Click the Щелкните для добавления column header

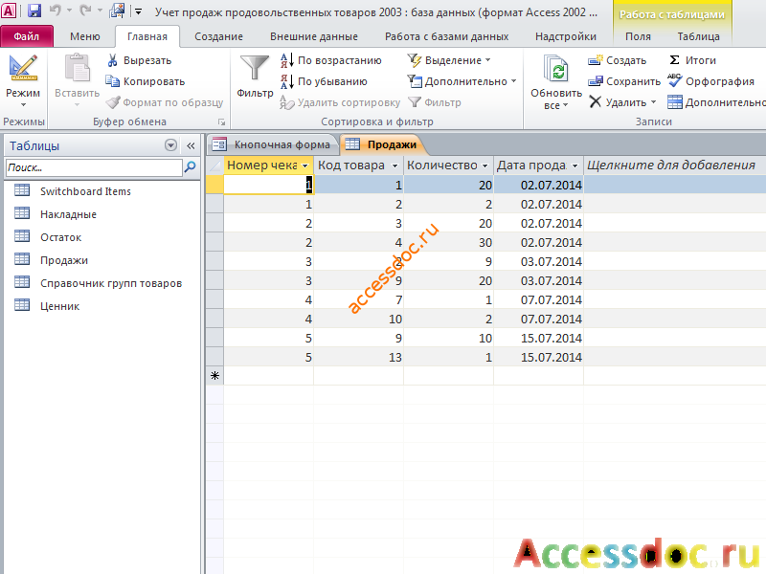(x=671, y=166)
